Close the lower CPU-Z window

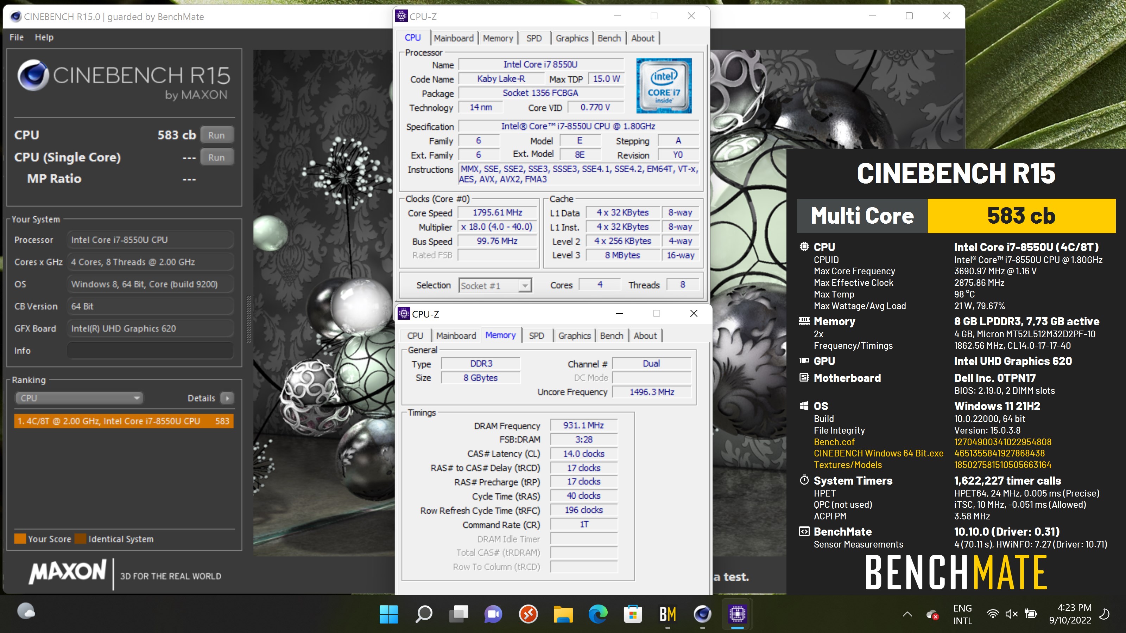click(x=694, y=314)
